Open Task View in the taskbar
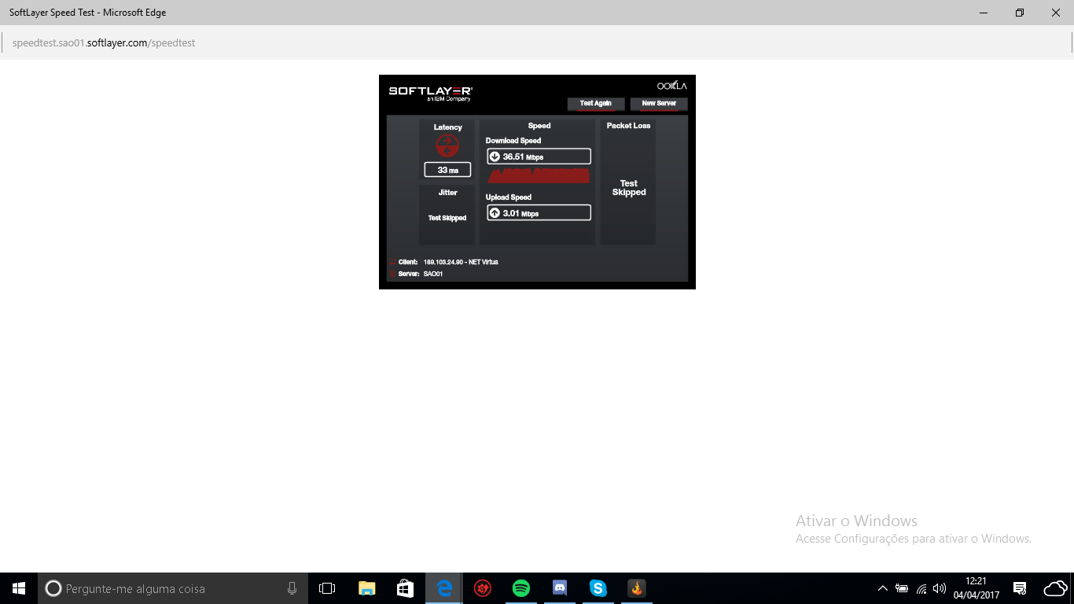The image size is (1074, 604). coord(327,588)
